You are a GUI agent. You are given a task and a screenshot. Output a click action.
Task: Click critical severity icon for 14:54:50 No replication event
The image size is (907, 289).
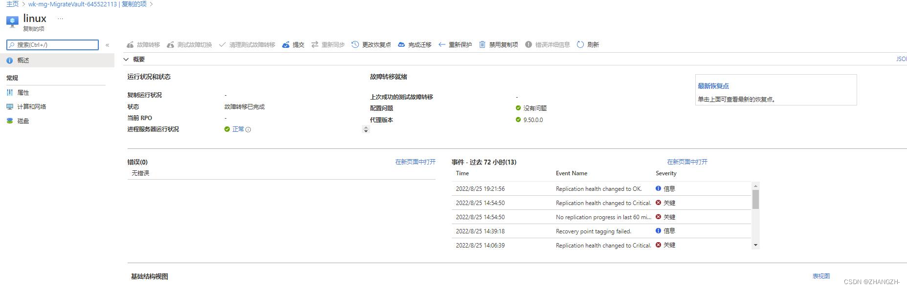point(658,217)
